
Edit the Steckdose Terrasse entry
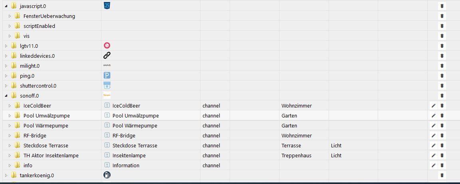(433, 145)
